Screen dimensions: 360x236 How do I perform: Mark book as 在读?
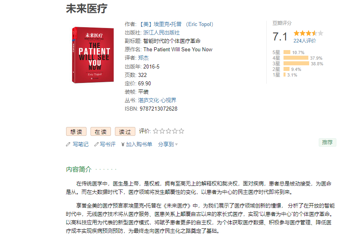[x=101, y=131]
